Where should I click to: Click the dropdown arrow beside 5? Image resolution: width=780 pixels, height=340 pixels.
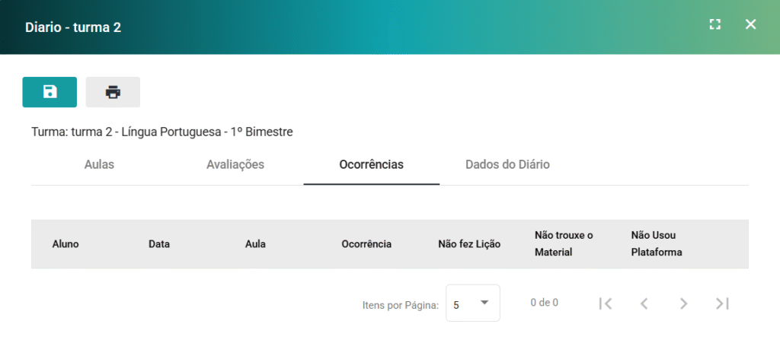[484, 303]
